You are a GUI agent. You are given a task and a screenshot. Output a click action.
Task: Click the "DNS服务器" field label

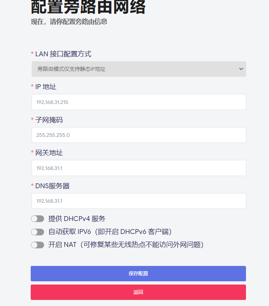pos(53,186)
